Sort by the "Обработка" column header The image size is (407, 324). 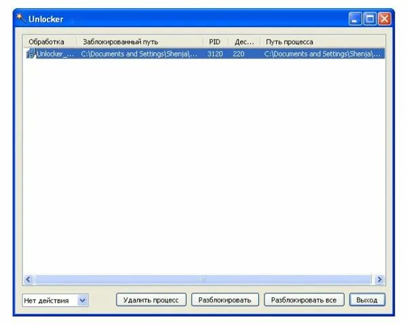coord(50,41)
